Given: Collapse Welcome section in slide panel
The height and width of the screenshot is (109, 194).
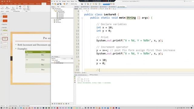Looking at the screenshot, I should click(1, 14).
